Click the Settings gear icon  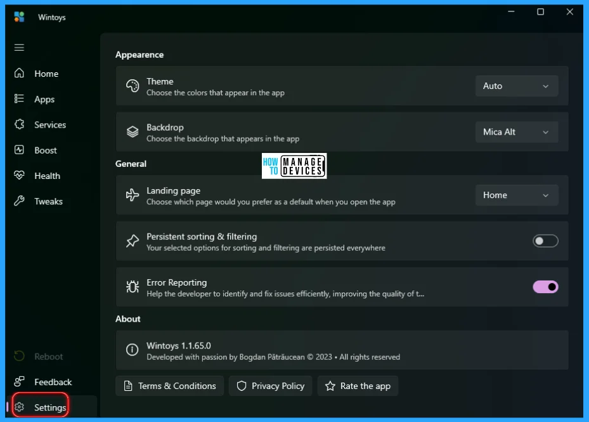point(19,407)
